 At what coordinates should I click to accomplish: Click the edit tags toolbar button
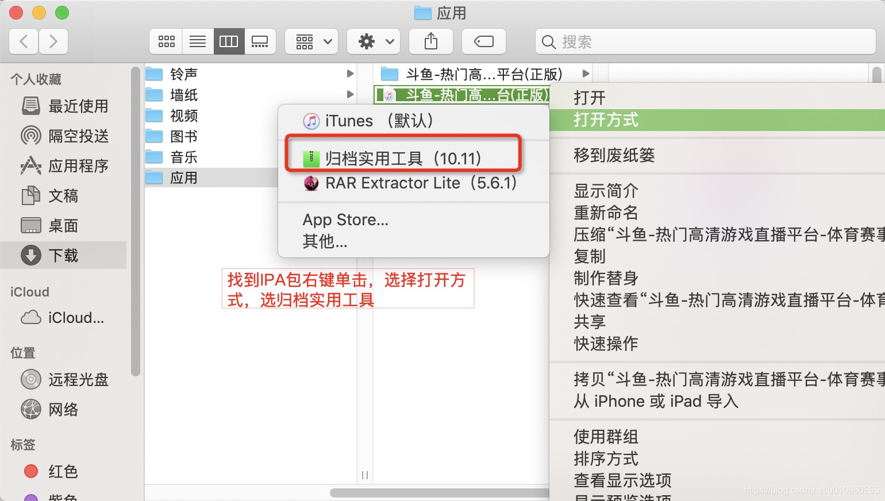[484, 41]
